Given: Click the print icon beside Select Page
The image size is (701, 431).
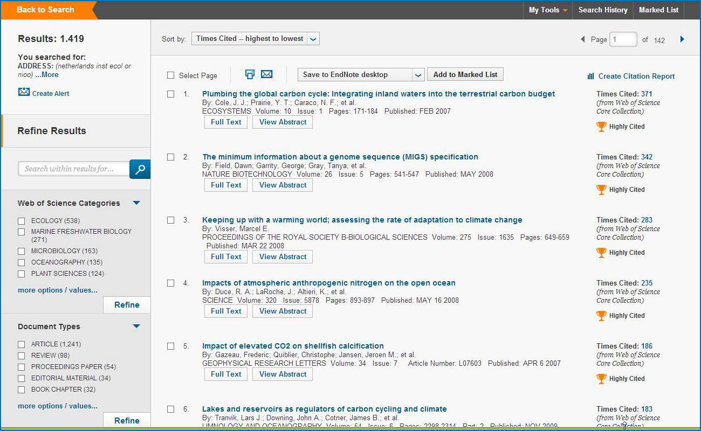Looking at the screenshot, I should point(250,74).
